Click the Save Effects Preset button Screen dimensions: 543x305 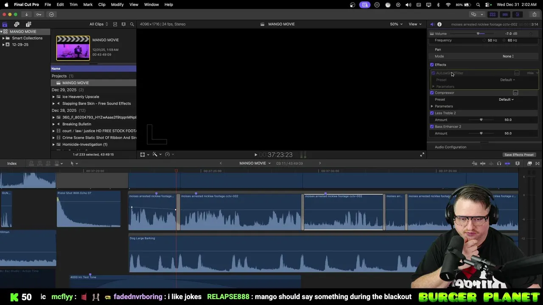pos(519,155)
